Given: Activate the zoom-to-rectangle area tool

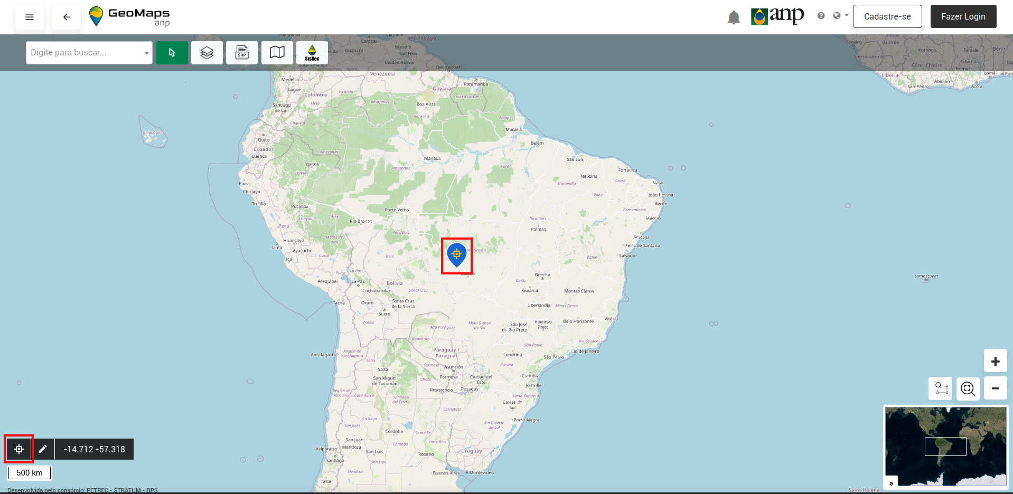Looking at the screenshot, I should (941, 388).
